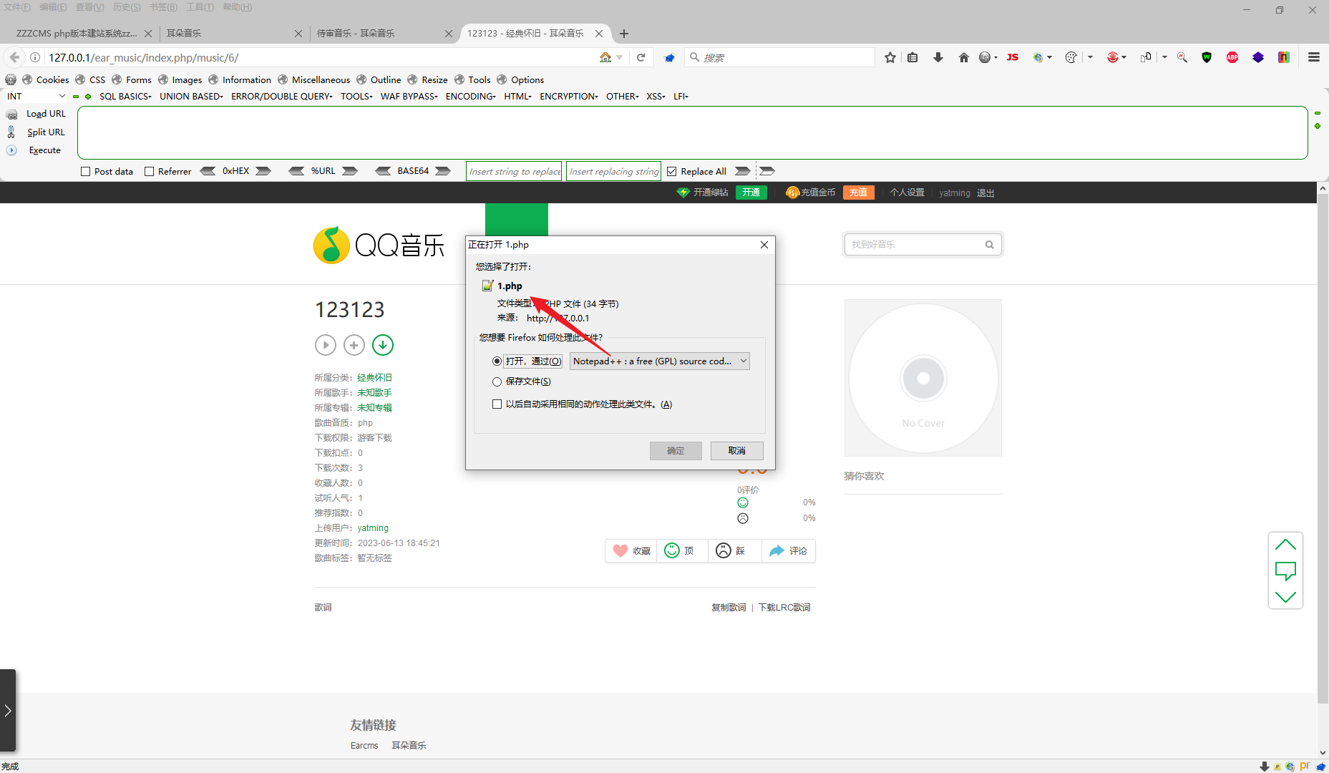The width and height of the screenshot is (1329, 773).
Task: Click the magnifier in the music search box
Action: (989, 245)
